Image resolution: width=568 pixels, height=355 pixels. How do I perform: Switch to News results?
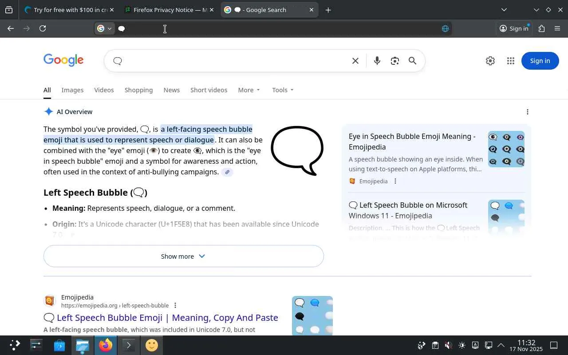(x=171, y=90)
